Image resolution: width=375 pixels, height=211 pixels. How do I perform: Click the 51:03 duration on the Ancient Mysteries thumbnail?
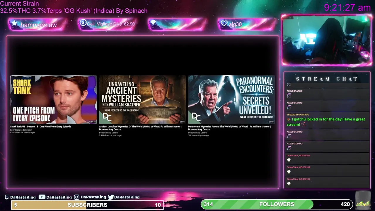click(x=182, y=122)
